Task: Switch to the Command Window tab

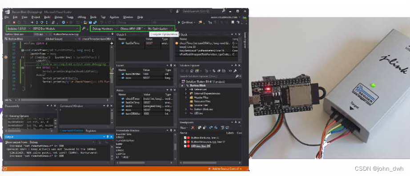Action: (x=72, y=131)
